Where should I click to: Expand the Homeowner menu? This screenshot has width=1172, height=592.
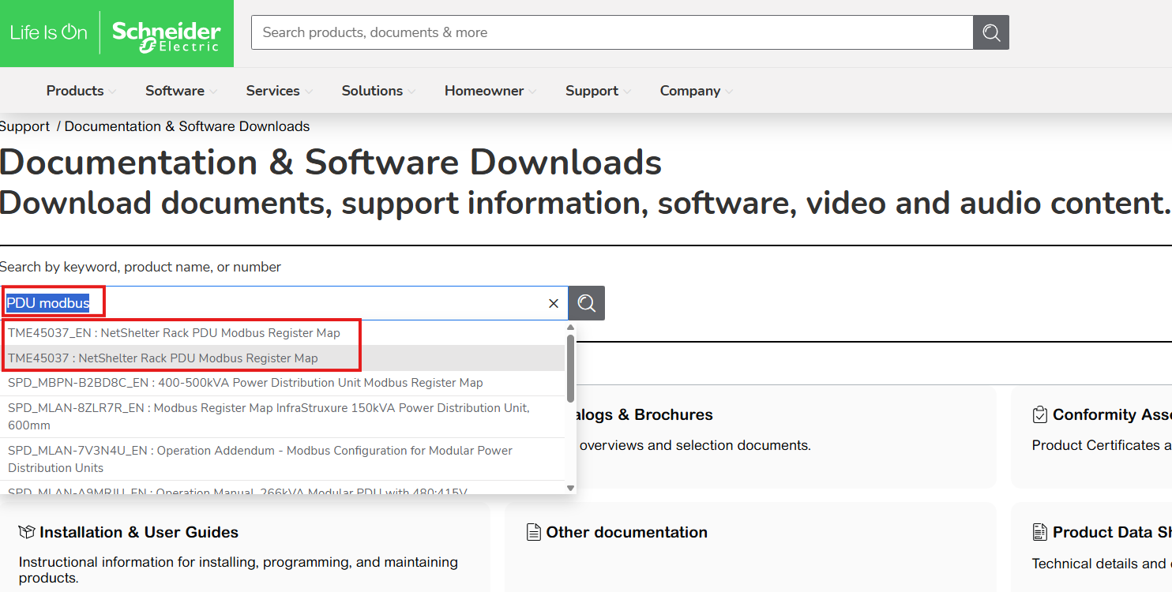[490, 91]
